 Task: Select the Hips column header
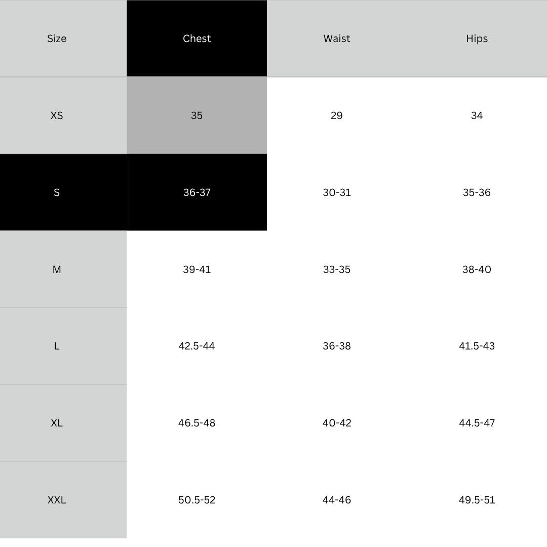point(477,38)
